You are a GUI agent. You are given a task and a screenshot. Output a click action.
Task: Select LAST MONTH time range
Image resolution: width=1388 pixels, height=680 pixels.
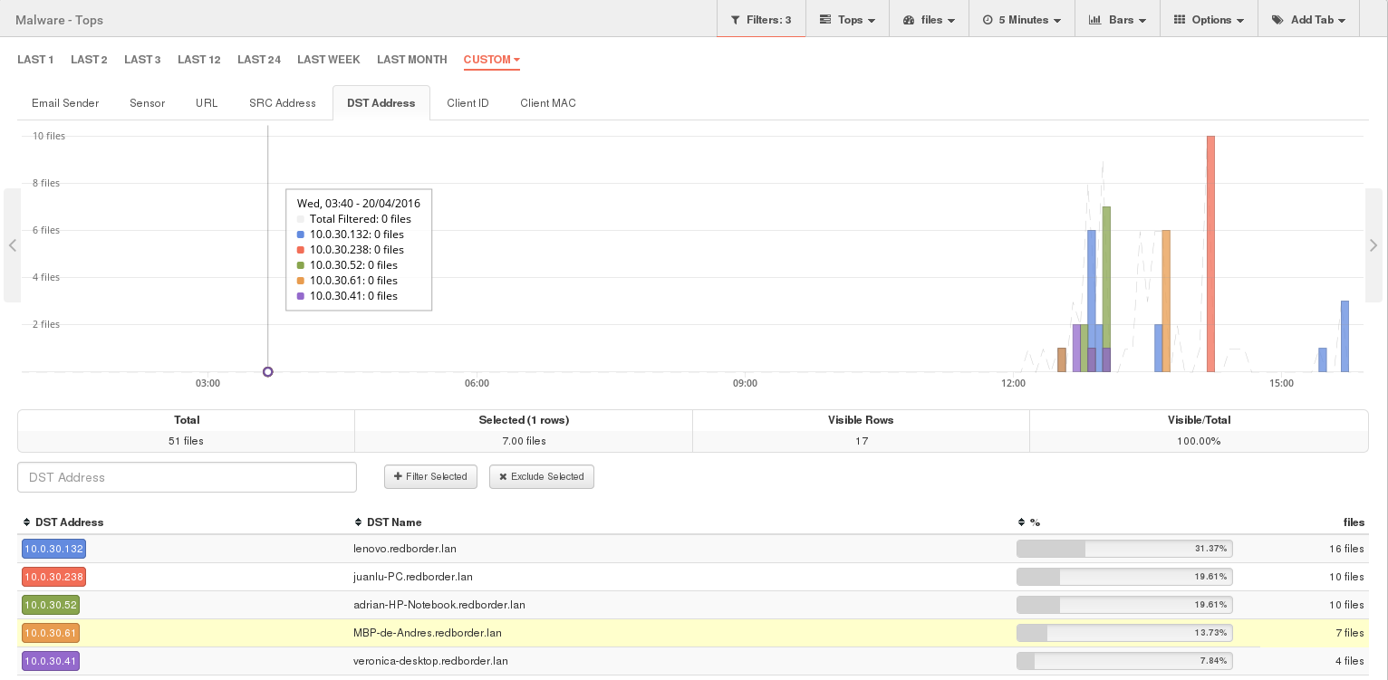point(412,60)
